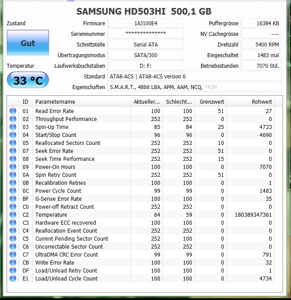Click the status icon for Reallocation Event Count
This screenshot has height=300, width=291.
tap(13, 230)
